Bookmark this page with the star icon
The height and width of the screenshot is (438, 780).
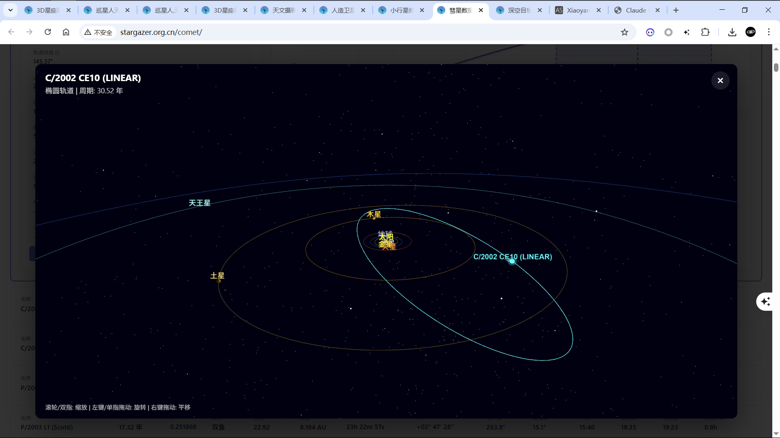[624, 32]
